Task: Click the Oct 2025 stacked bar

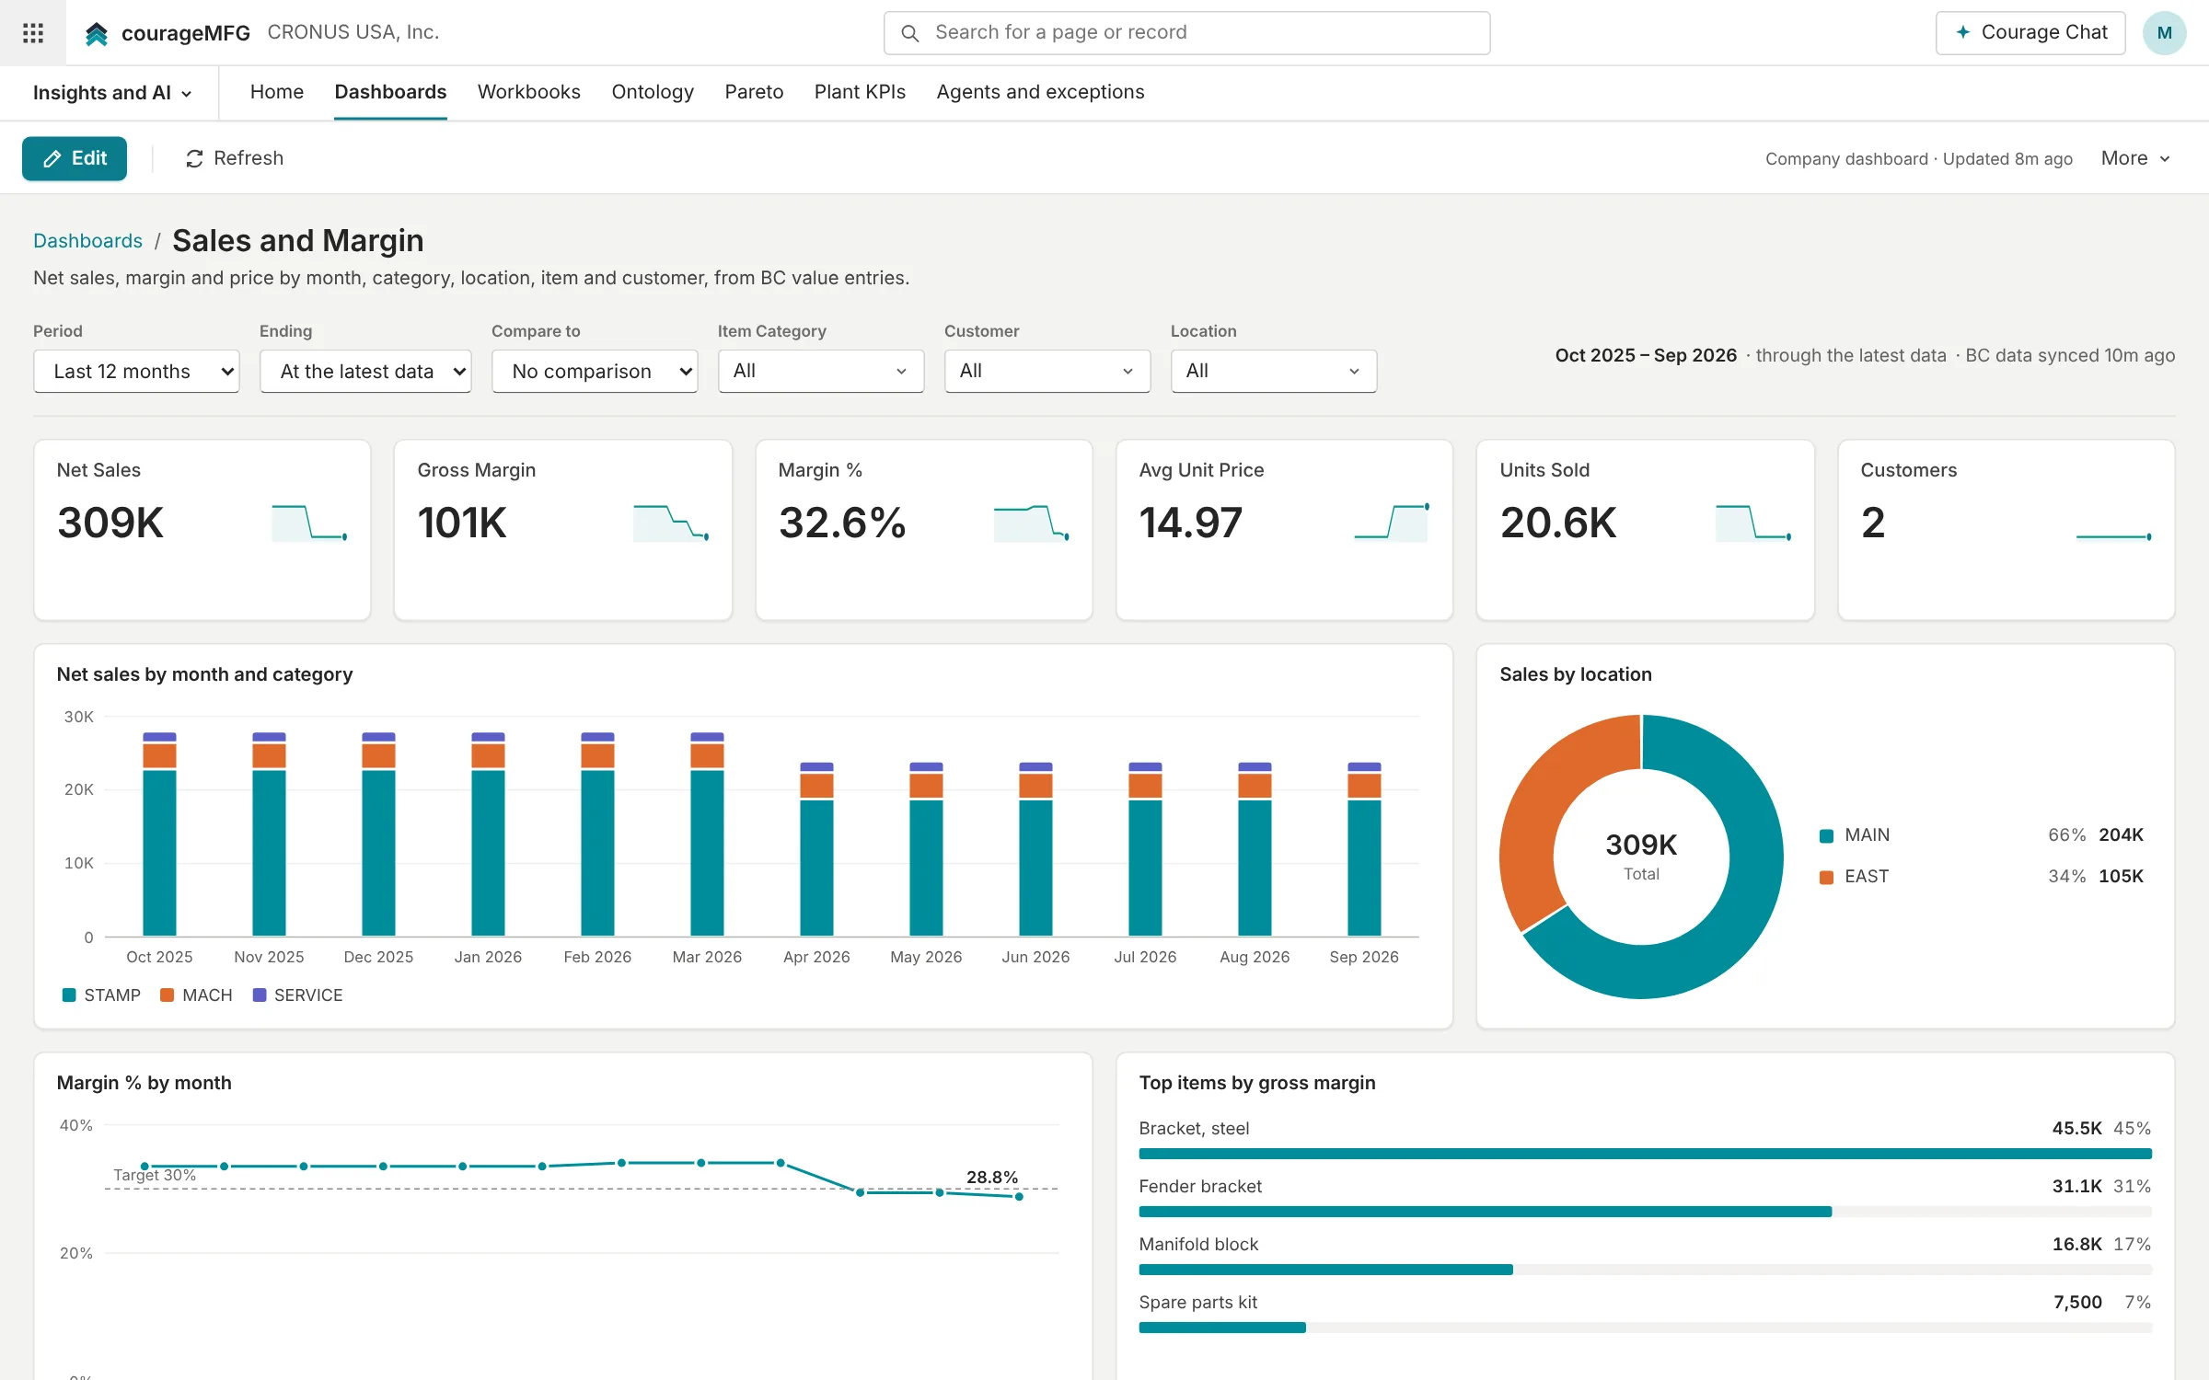Action: pyautogui.click(x=159, y=834)
